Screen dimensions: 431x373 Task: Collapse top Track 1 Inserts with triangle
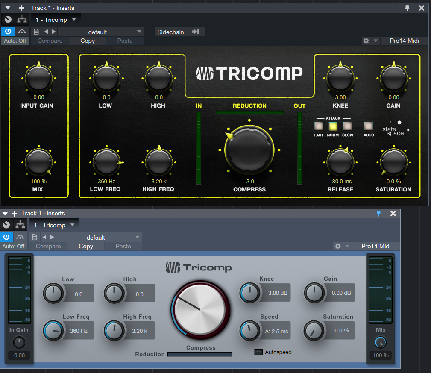point(8,8)
